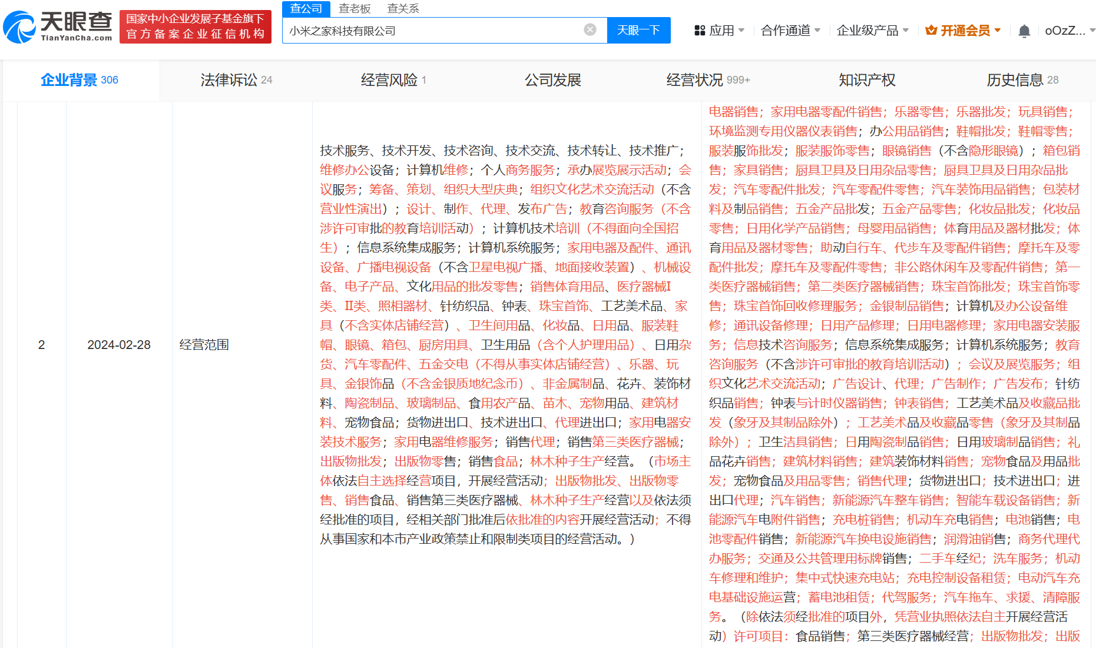Click the company name search field
This screenshot has width=1096, height=648.
[433, 31]
